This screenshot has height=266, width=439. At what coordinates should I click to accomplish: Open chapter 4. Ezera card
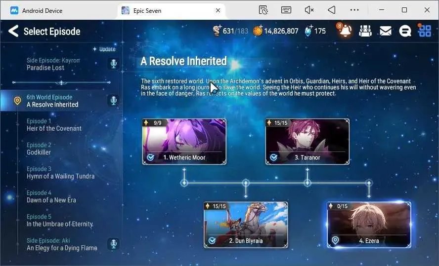point(369,225)
